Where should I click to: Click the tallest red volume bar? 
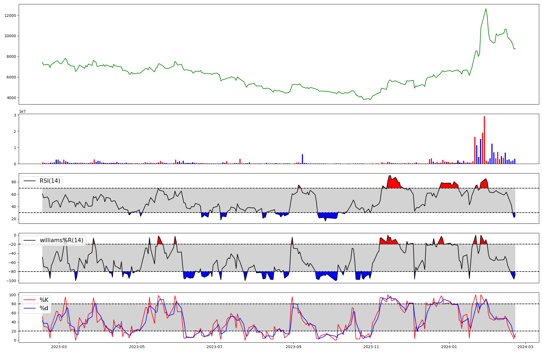[x=484, y=140]
